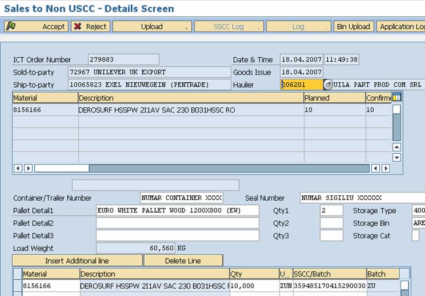Open Haulier search help icon
425x296 pixels.
[x=328, y=85]
